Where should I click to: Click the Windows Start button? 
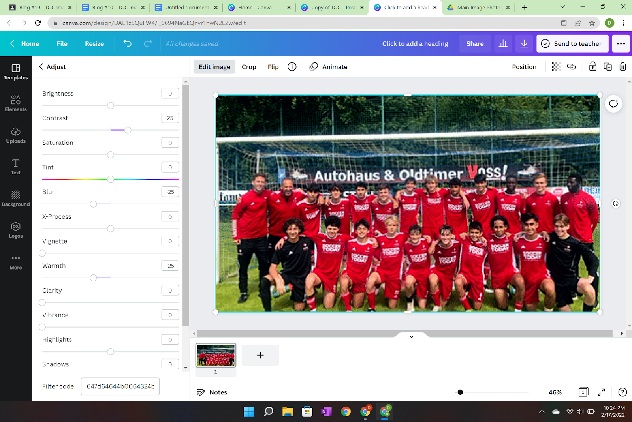point(249,412)
